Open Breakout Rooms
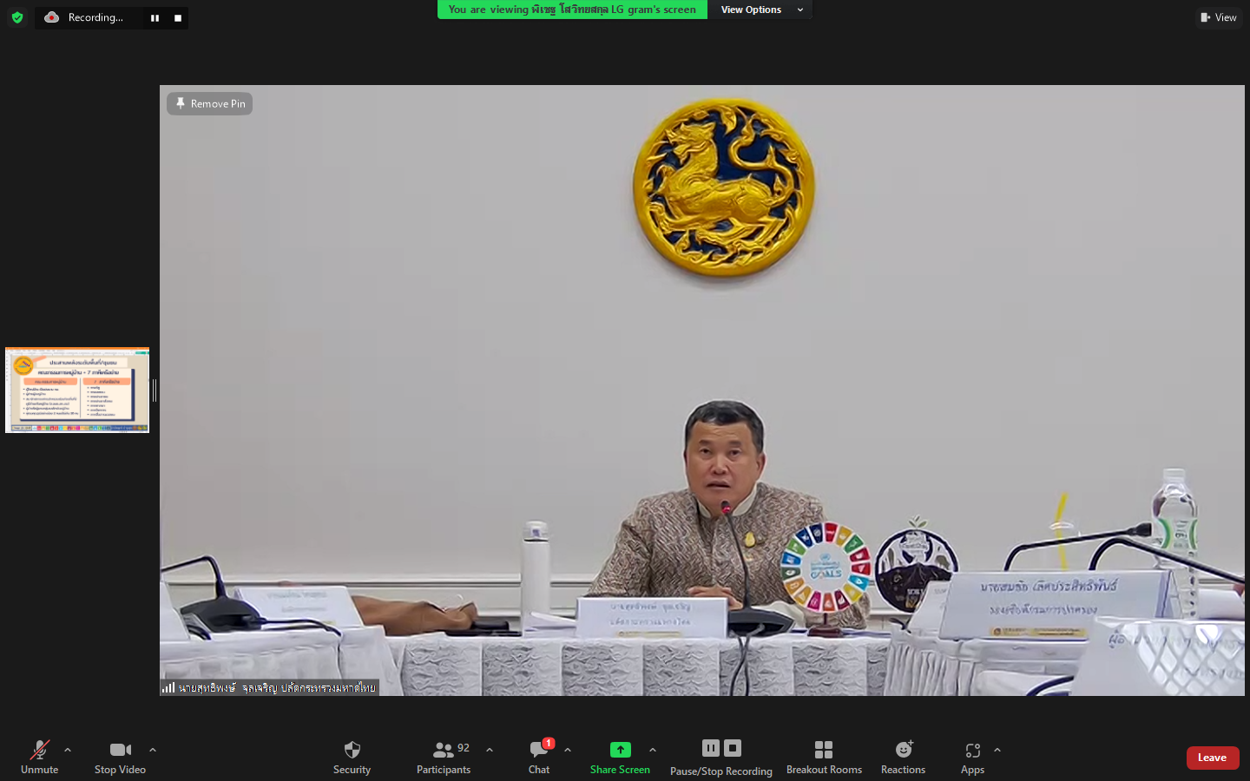 click(x=824, y=750)
